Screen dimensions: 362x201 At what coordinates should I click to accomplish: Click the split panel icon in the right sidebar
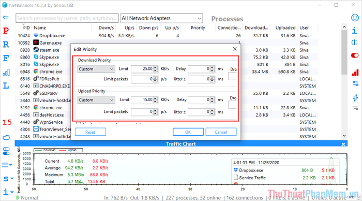tap(354, 42)
